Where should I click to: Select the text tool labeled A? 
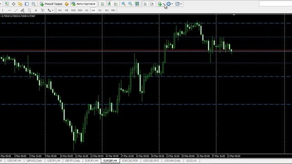(36, 10)
